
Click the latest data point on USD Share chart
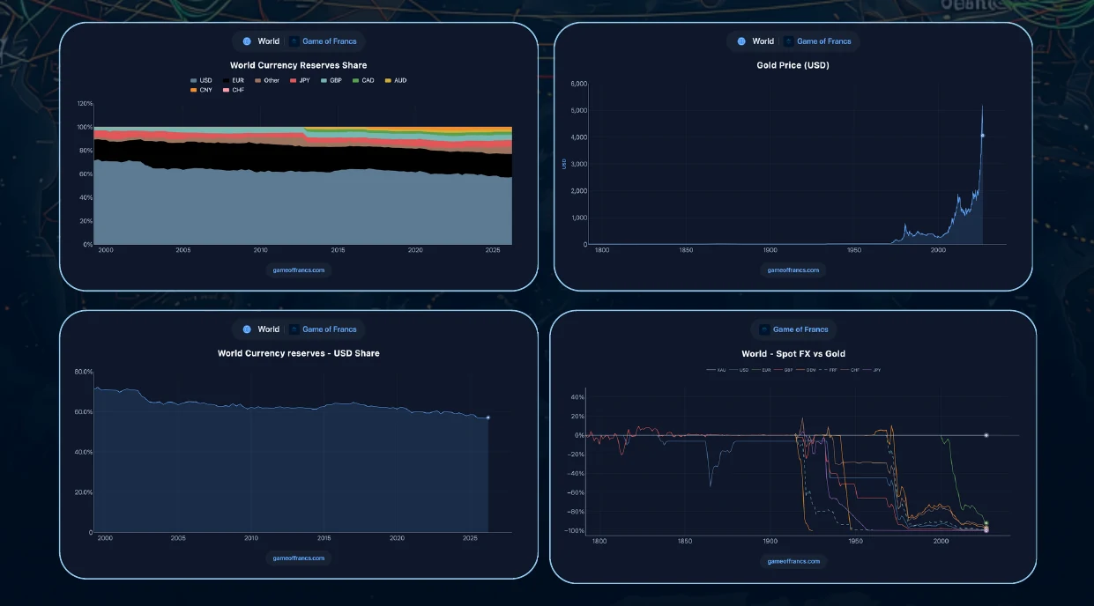[487, 418]
